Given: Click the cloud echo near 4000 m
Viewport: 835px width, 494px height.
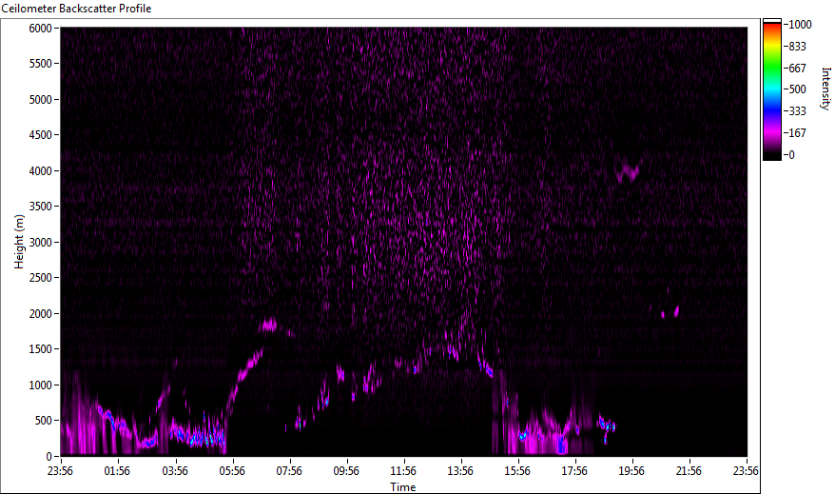Looking at the screenshot, I should coord(629,171).
